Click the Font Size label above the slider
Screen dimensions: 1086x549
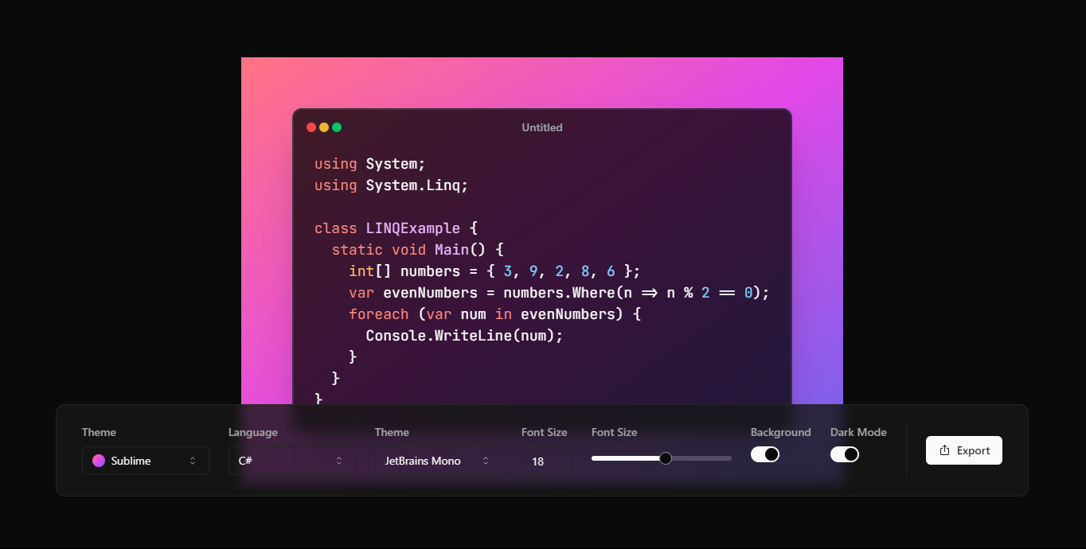click(614, 432)
